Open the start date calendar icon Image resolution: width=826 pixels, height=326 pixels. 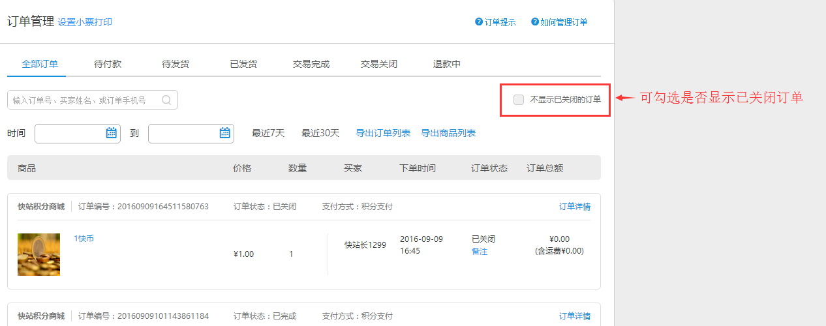(111, 133)
